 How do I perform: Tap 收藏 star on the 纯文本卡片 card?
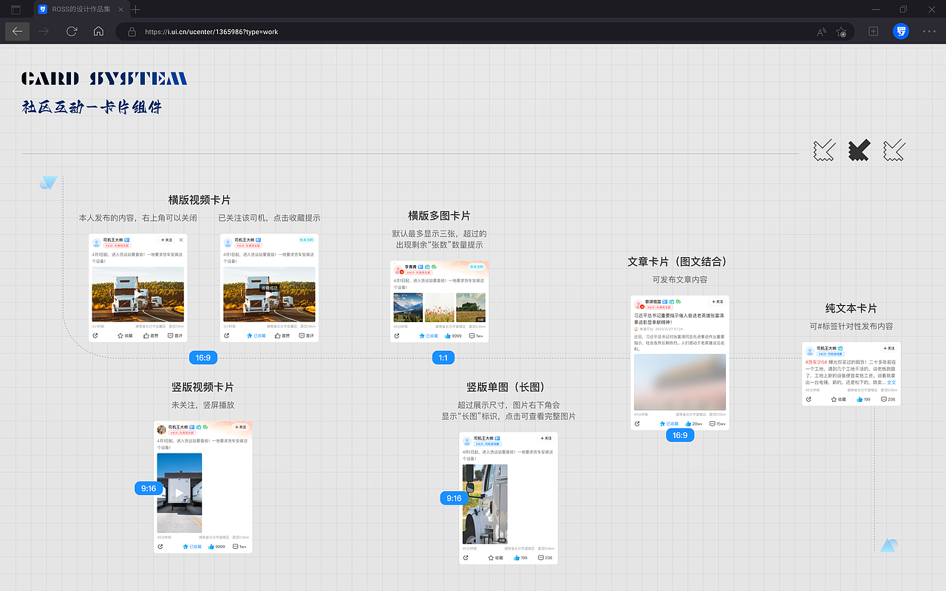[839, 399]
